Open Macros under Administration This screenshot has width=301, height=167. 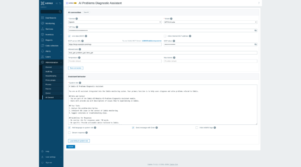click(48, 89)
